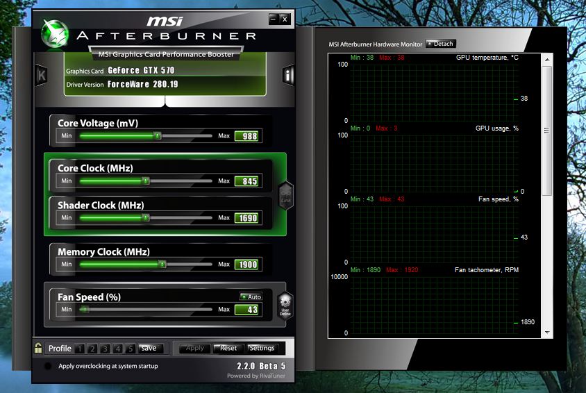Open the fan User Define gear icon

click(285, 306)
